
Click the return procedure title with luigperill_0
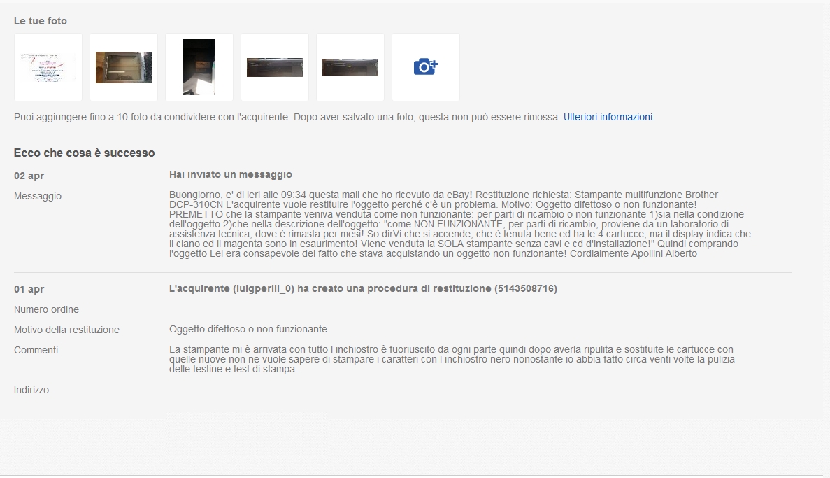pos(363,288)
